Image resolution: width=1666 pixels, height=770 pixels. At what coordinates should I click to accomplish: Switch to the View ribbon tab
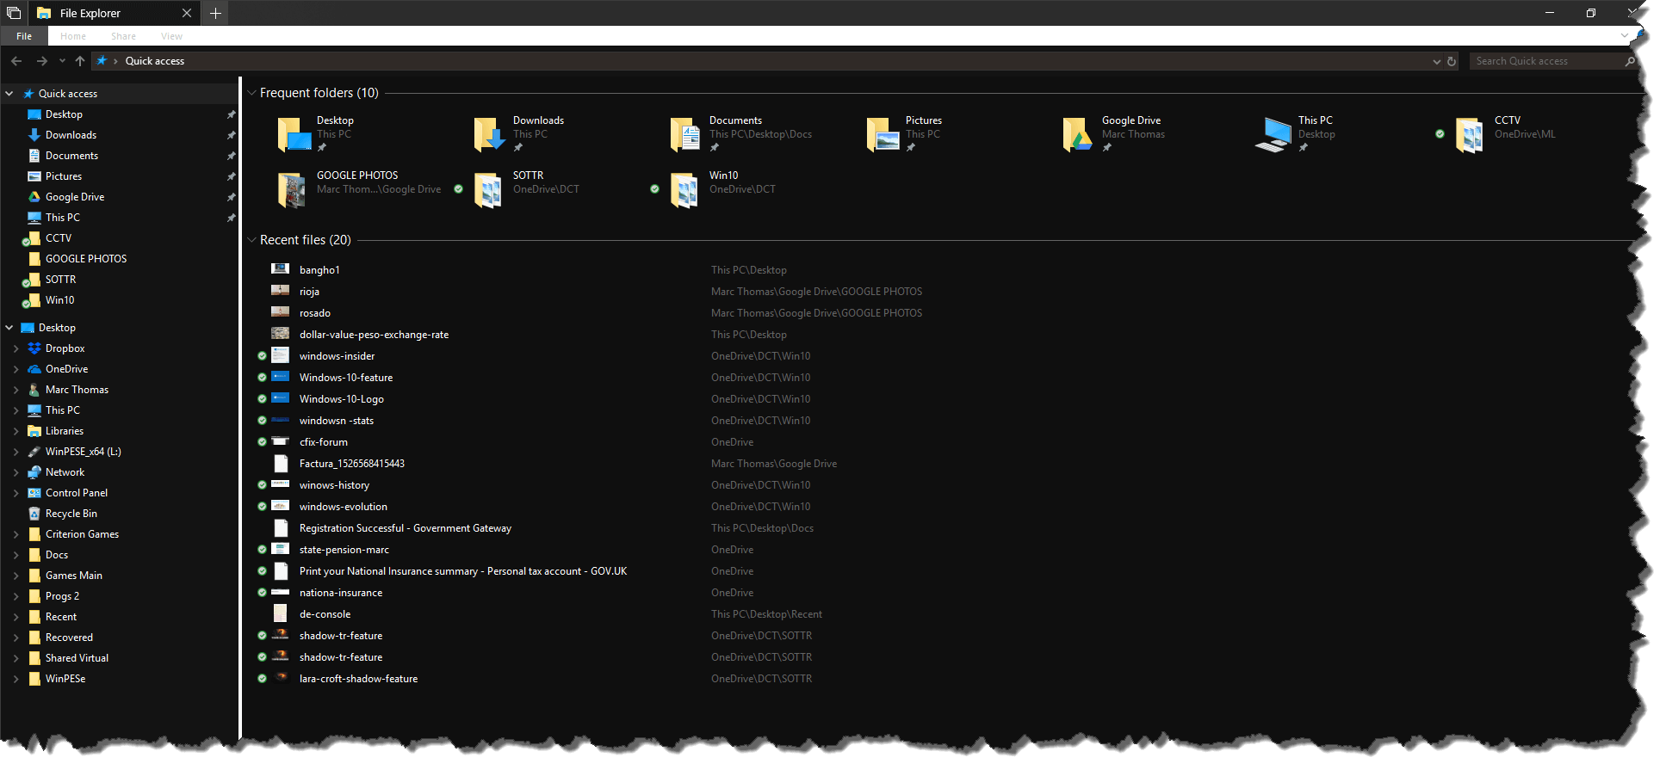pos(171,36)
